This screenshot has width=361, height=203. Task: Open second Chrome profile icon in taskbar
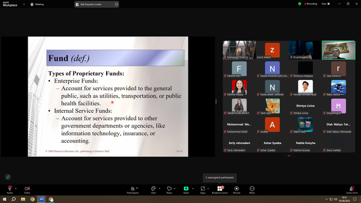tap(51, 199)
